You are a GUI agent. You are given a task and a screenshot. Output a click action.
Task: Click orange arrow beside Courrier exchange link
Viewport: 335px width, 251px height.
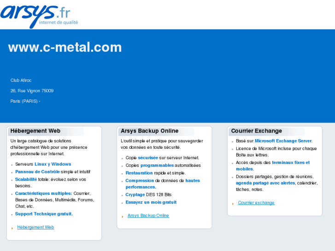pos(233,204)
